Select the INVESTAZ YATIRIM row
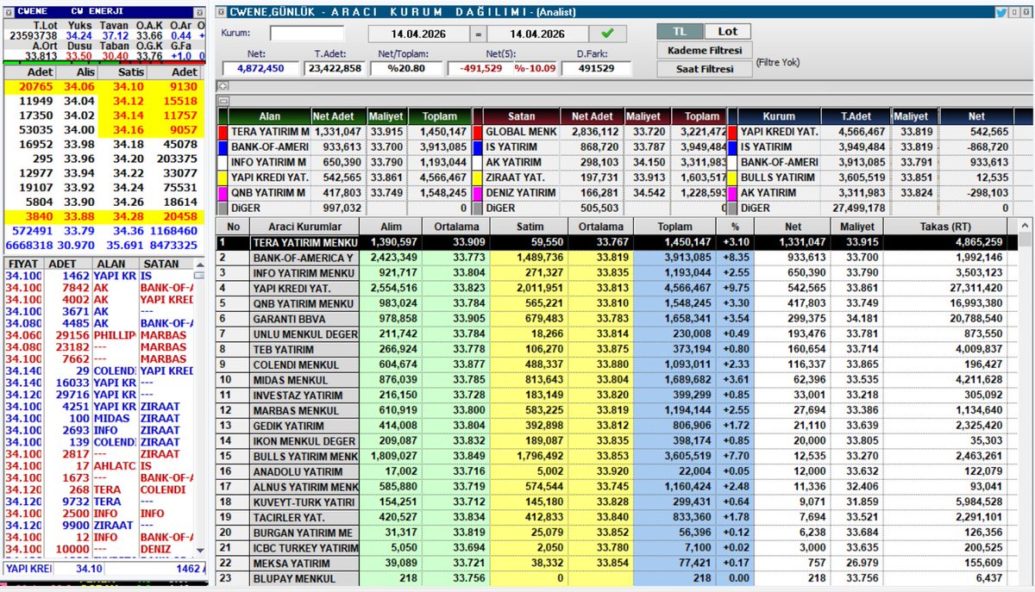1035x592 pixels. (x=616, y=395)
